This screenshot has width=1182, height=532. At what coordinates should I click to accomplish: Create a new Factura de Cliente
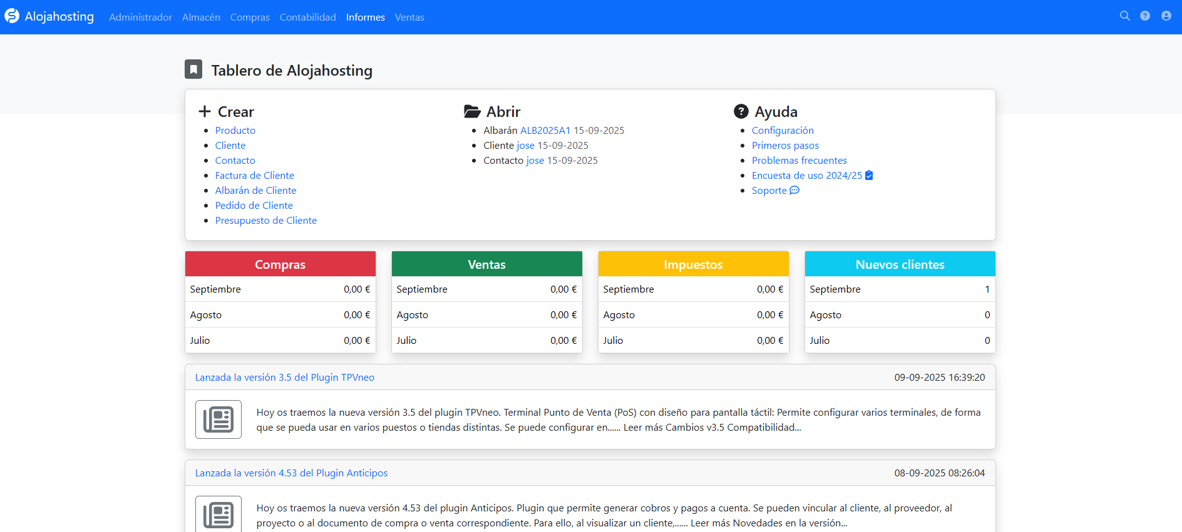tap(254, 176)
